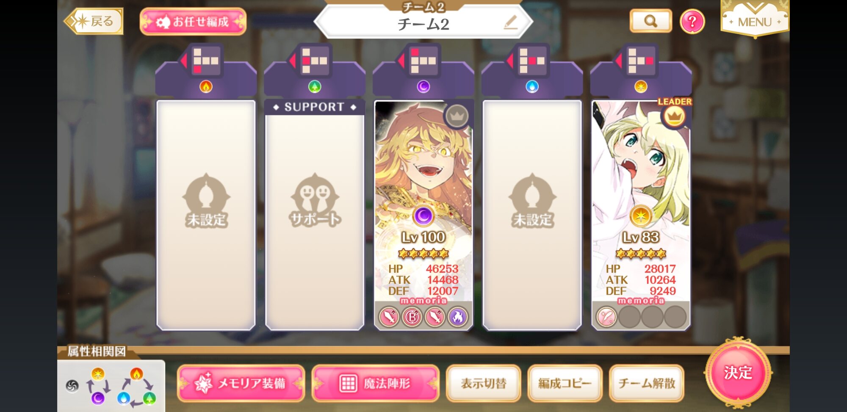The height and width of the screenshot is (412, 847).
Task: Tap the flame memoria icon on Lv 100 card
Action: click(457, 317)
